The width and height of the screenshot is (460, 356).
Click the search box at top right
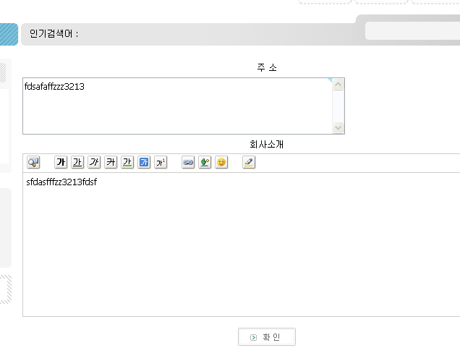pyautogui.click(x=412, y=30)
